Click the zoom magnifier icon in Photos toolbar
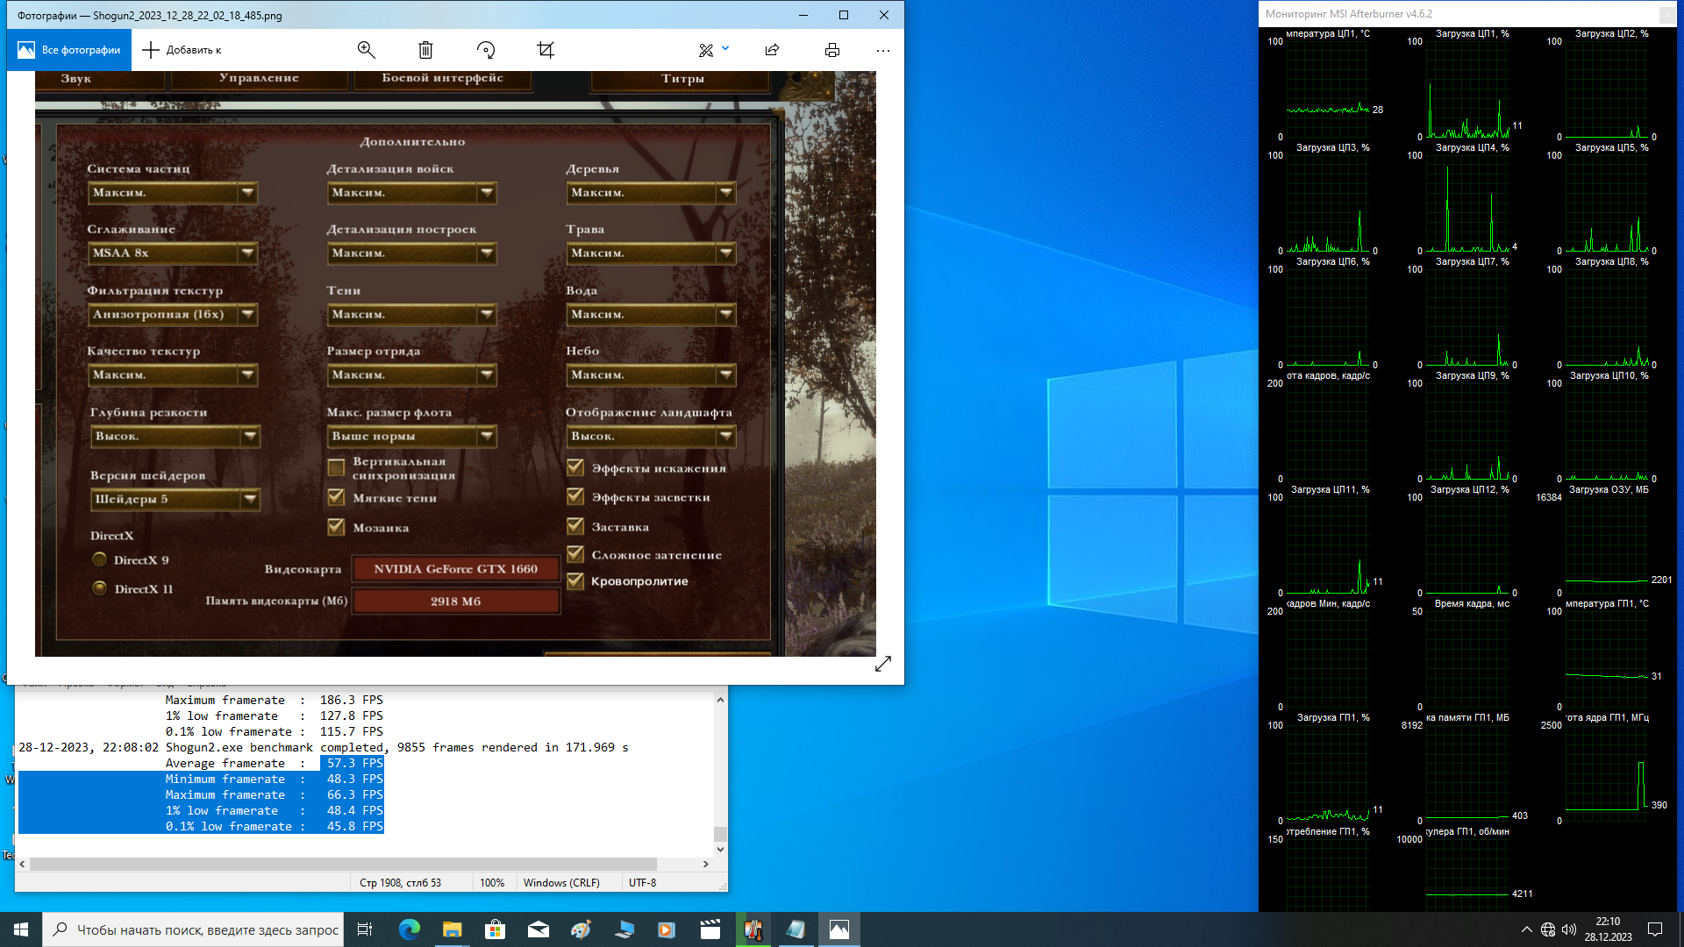Viewport: 1684px width, 947px height. [x=367, y=50]
